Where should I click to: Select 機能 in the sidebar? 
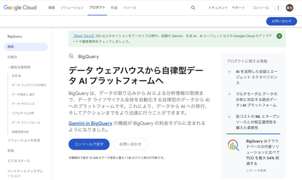(x=26, y=47)
